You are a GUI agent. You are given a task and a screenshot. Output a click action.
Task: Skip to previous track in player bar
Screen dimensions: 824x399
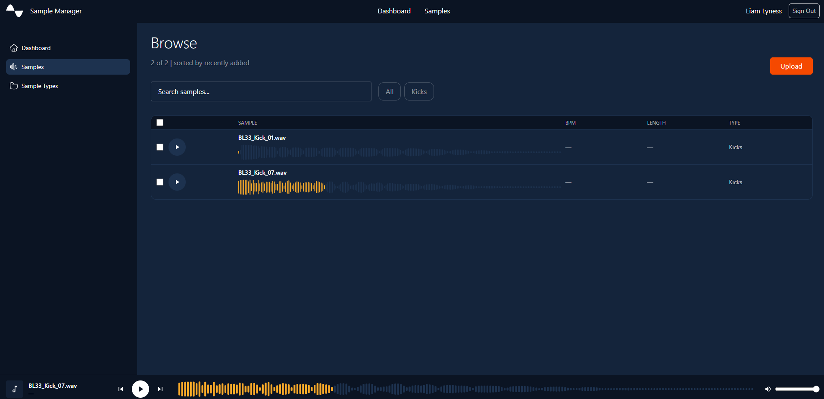click(121, 389)
